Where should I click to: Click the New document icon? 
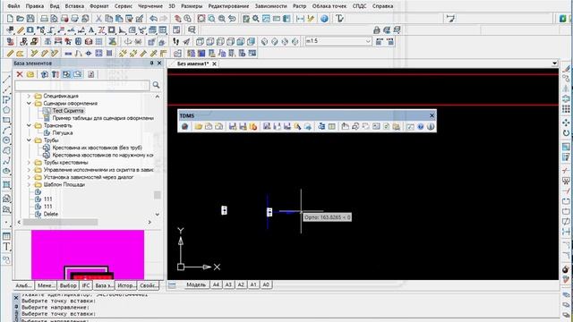10,18
